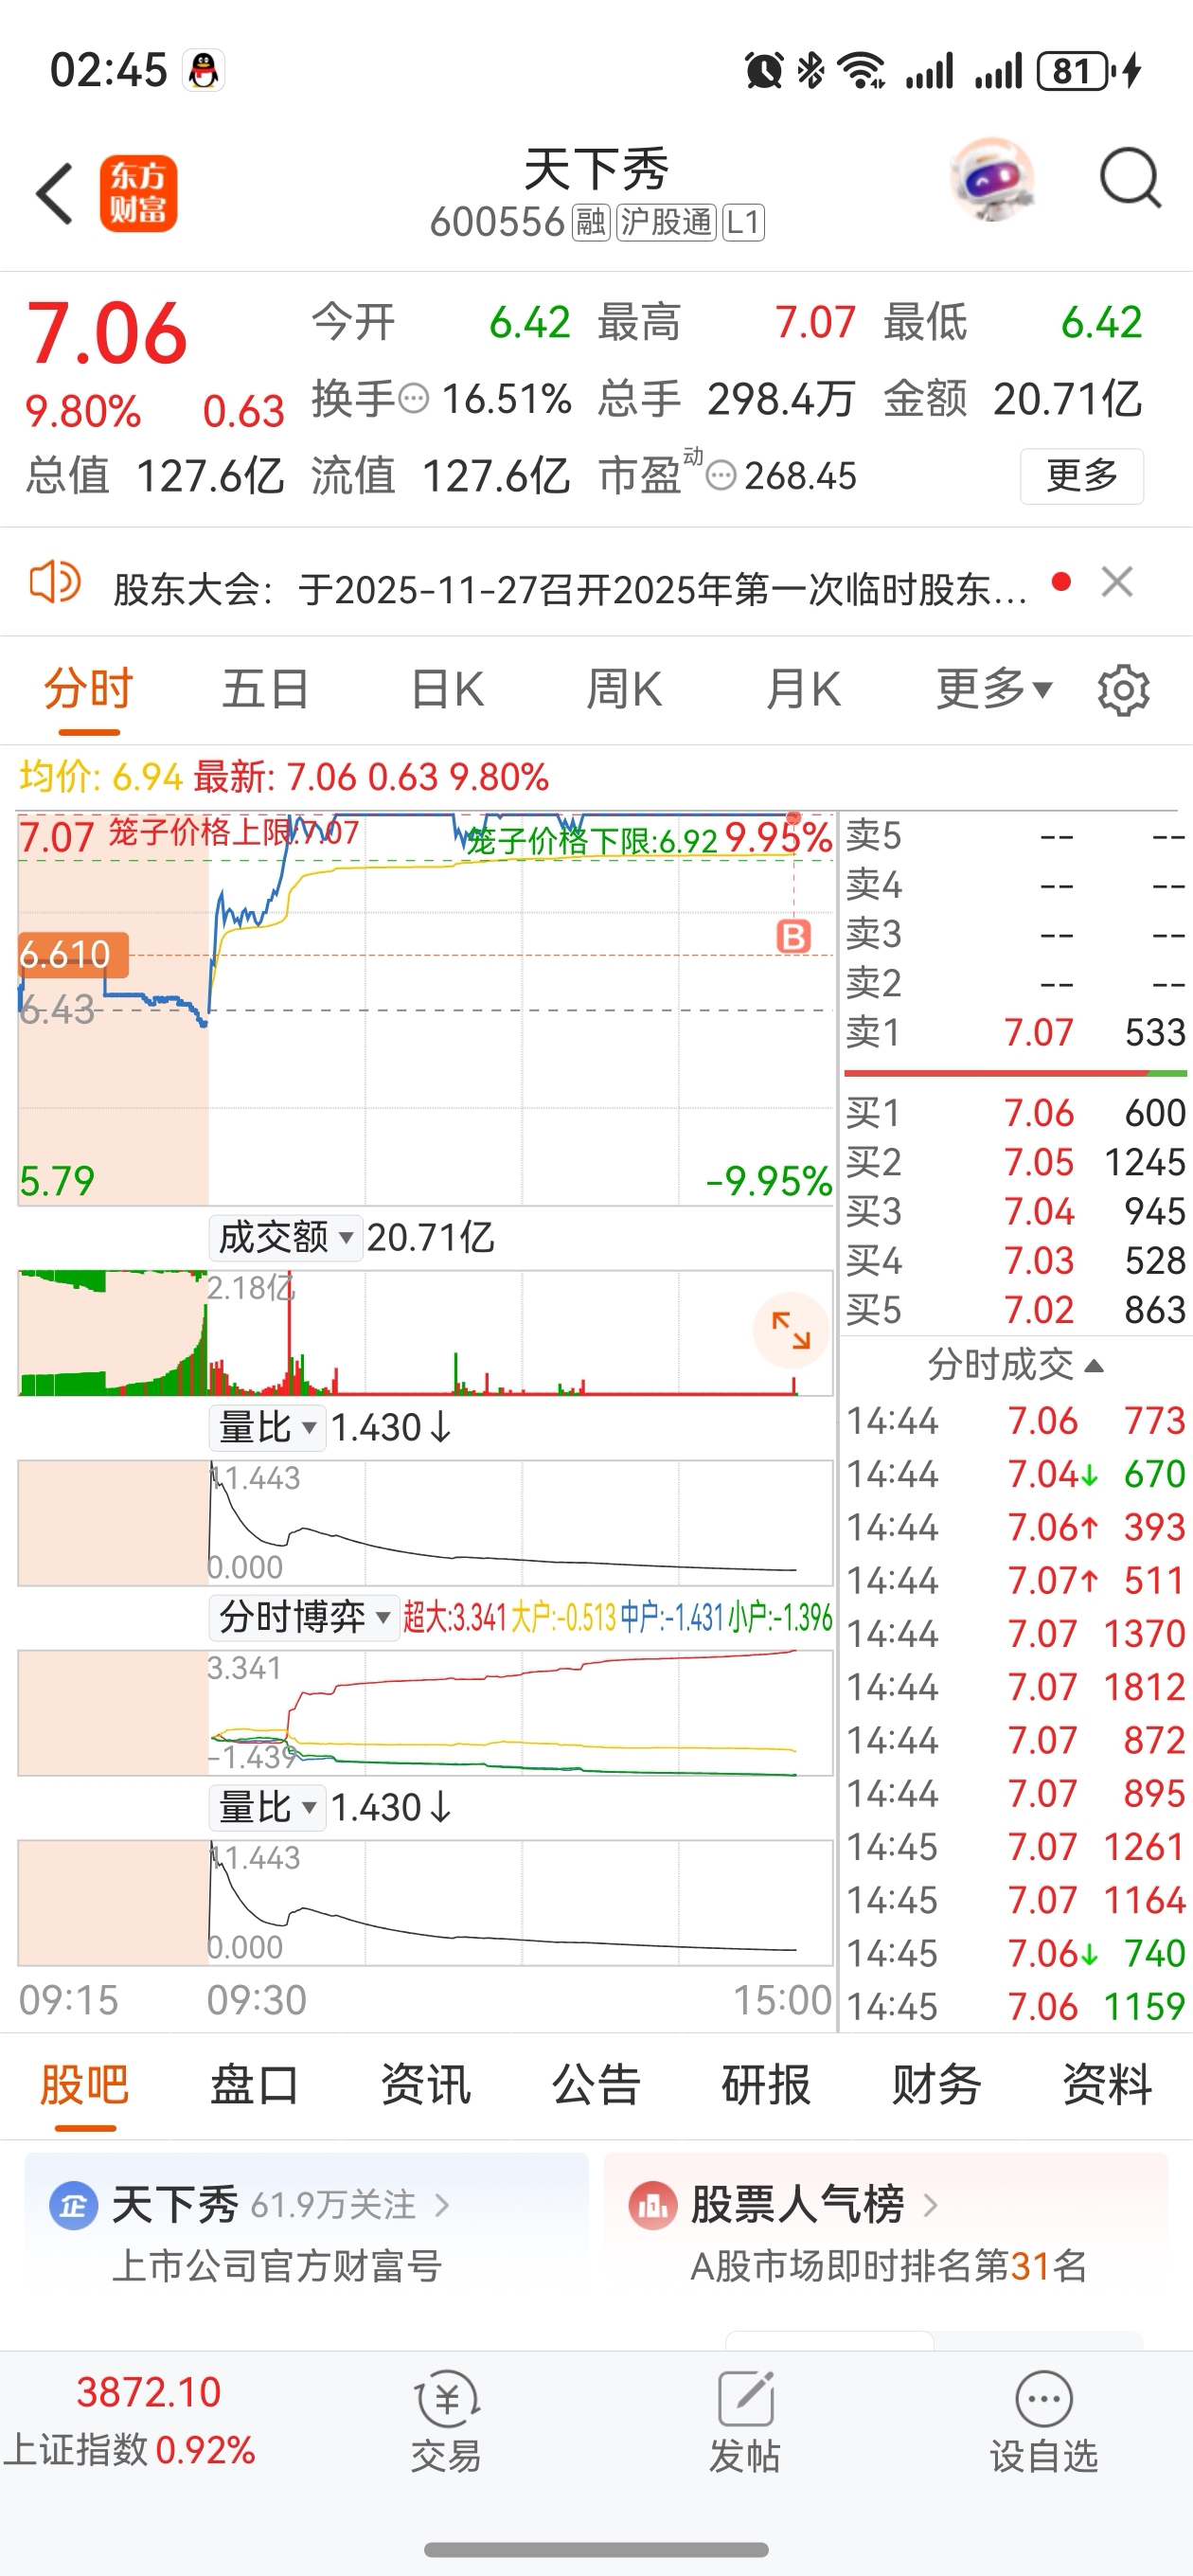Tap the 天下秀 official account badge icon
Viewport: 1193px width, 2576px height.
click(x=73, y=2205)
